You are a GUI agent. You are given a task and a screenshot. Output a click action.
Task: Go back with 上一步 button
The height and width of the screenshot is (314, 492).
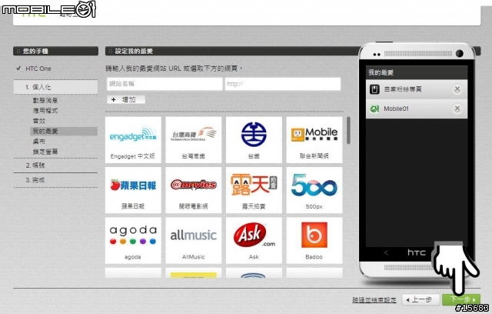click(x=421, y=299)
